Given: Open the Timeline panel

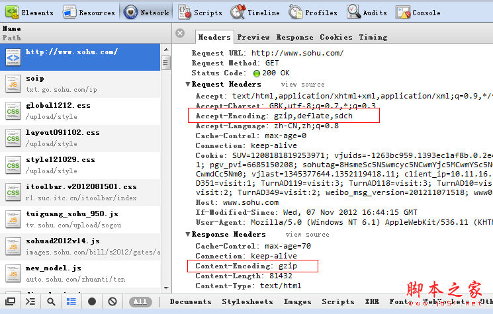Looking at the screenshot, I should [255, 13].
